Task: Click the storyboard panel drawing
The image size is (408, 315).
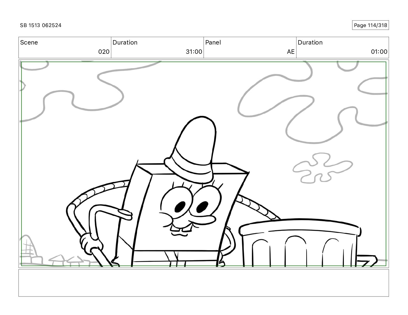Action: [x=203, y=164]
